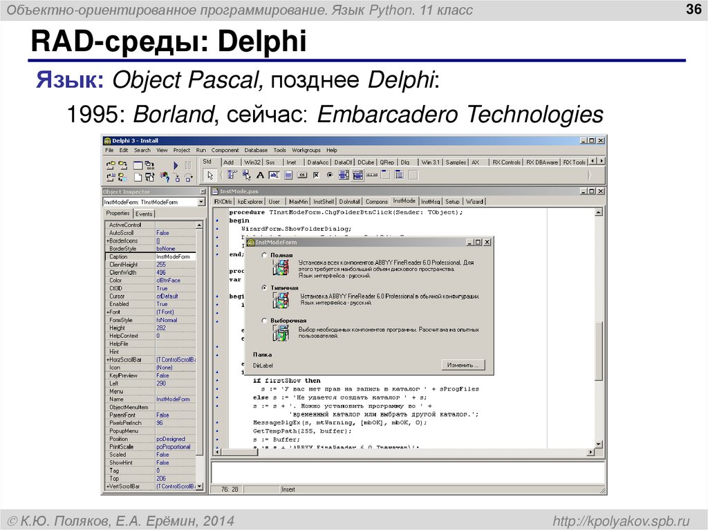The width and height of the screenshot is (708, 530).
Task: Click the Object Inspector scroll-down arrow
Action: point(200,486)
